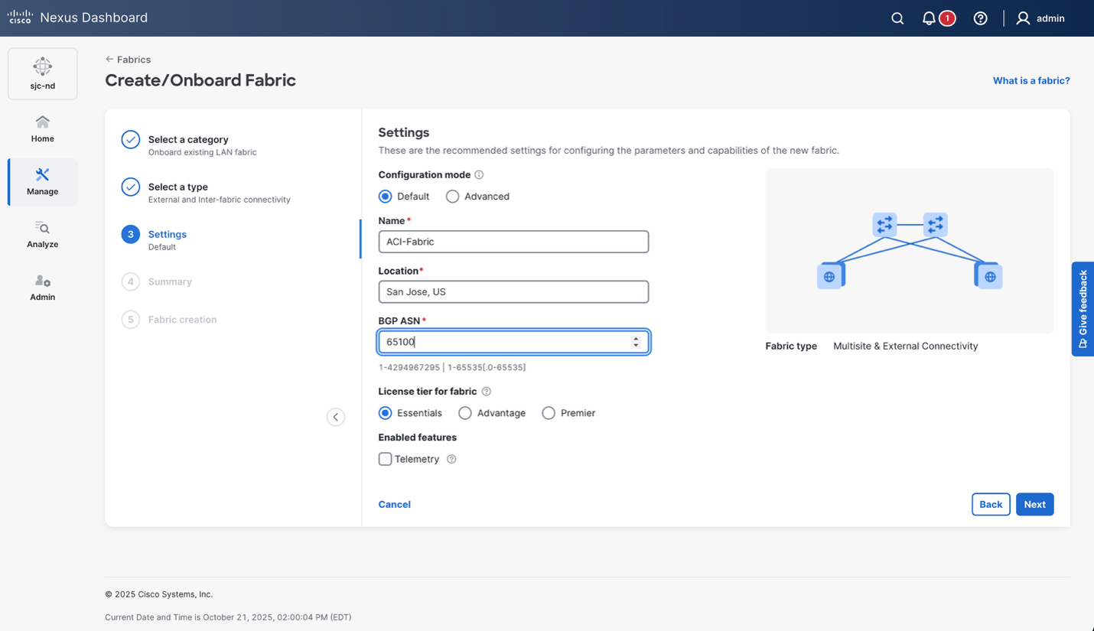Go back to Fabrics link
Image resolution: width=1094 pixels, height=631 pixels.
[x=128, y=60]
